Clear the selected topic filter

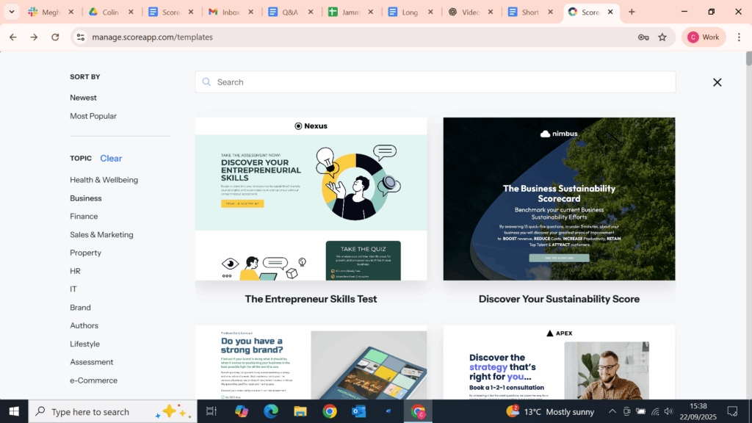pyautogui.click(x=111, y=158)
